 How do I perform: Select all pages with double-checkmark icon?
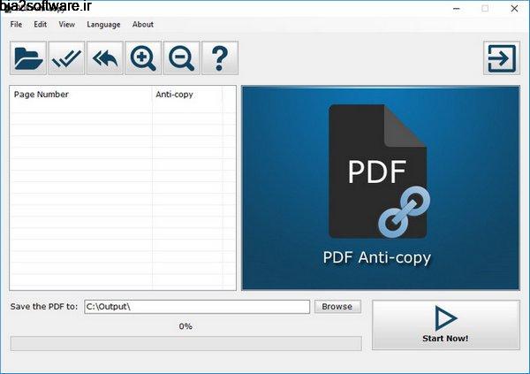coord(66,58)
